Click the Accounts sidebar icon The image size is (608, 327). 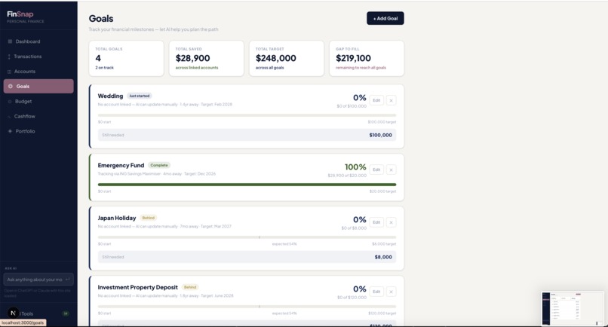[x=9, y=72]
